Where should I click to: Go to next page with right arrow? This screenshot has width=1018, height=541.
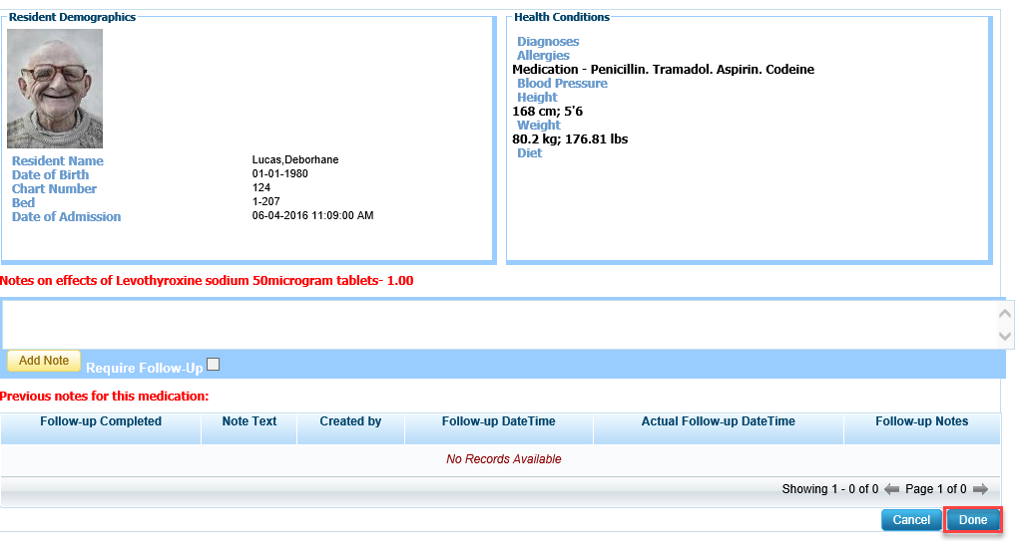pos(980,489)
